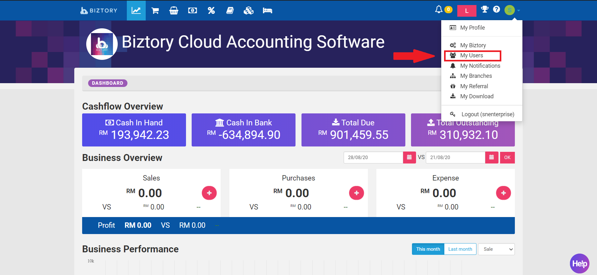The height and width of the screenshot is (275, 597).
Task: Select the This month tab
Action: pos(428,249)
